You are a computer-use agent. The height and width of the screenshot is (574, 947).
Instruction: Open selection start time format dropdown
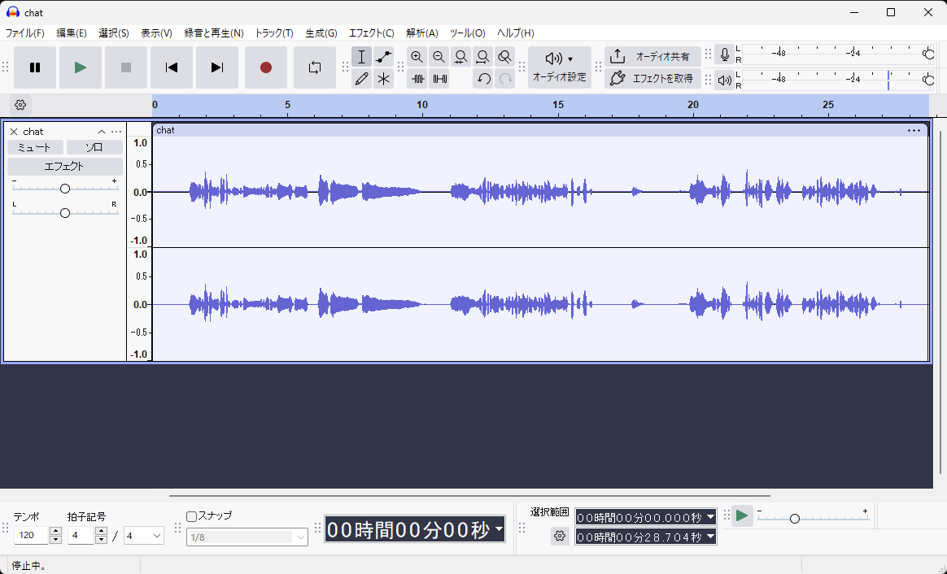point(710,517)
